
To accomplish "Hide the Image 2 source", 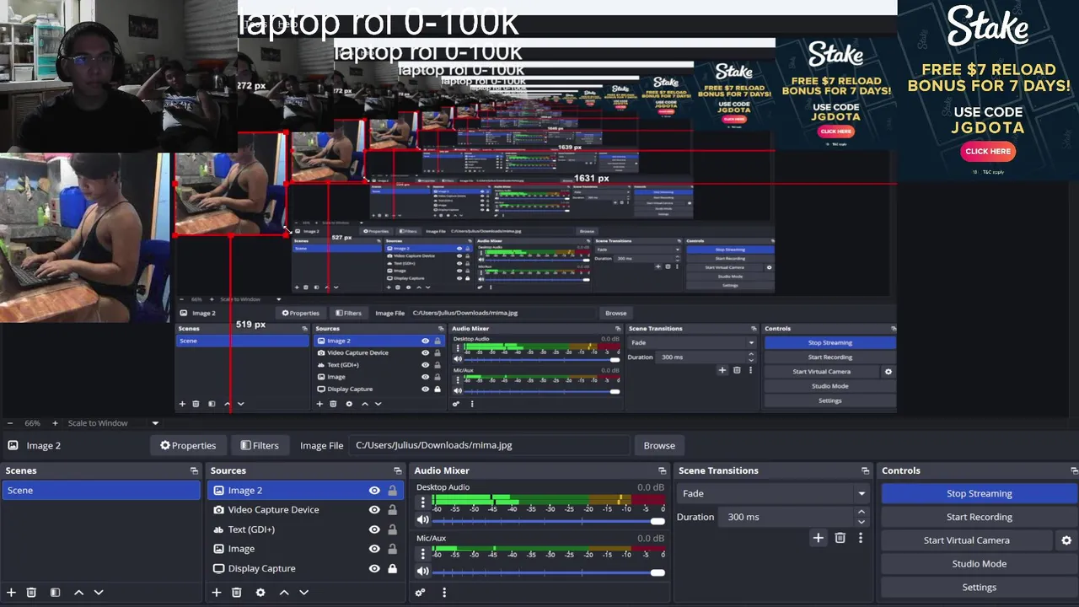I will click(374, 491).
